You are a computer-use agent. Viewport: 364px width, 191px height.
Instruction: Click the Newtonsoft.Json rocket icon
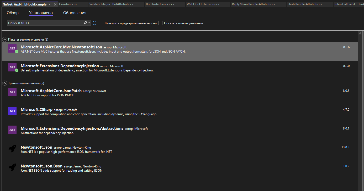pyautogui.click(x=12, y=149)
